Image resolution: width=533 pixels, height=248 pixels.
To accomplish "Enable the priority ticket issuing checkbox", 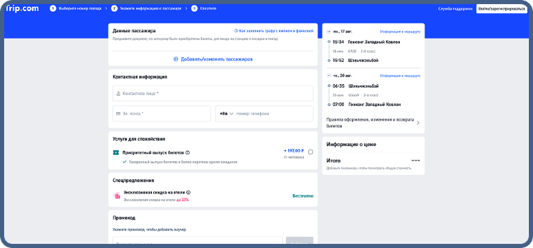I will (310, 152).
